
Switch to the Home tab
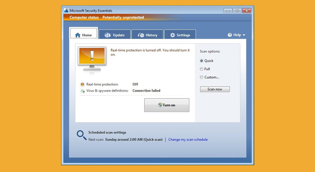click(84, 33)
